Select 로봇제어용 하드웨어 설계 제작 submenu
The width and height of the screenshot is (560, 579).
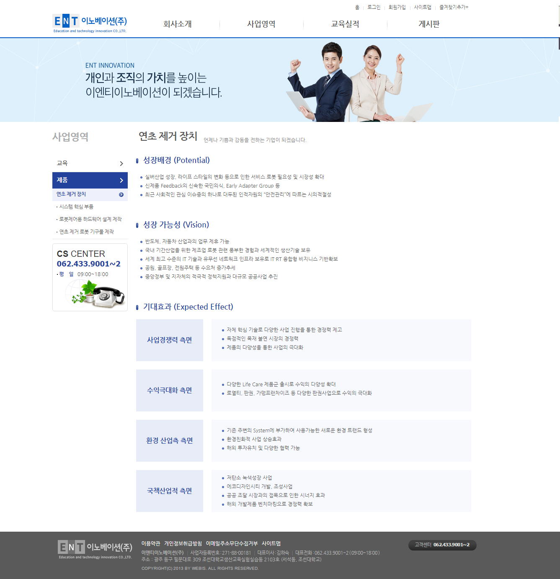[x=90, y=219]
